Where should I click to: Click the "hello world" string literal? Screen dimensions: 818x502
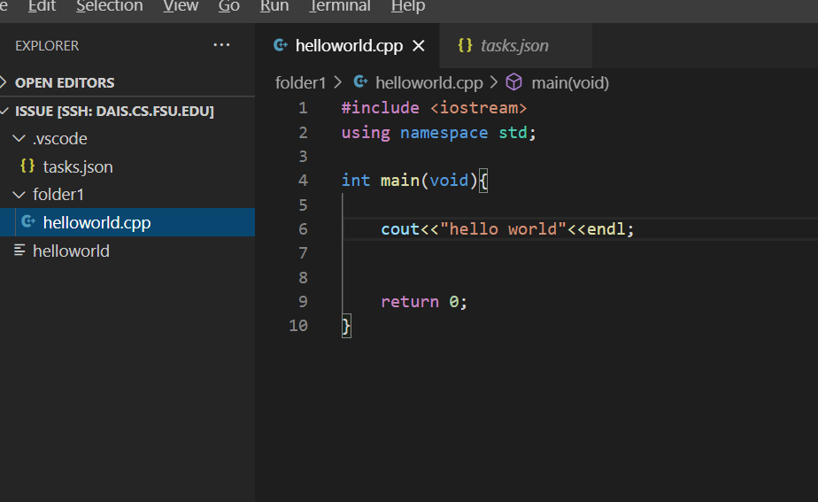(x=504, y=229)
